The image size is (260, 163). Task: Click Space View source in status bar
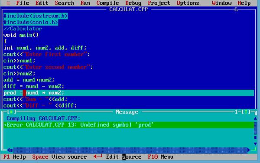point(59,157)
